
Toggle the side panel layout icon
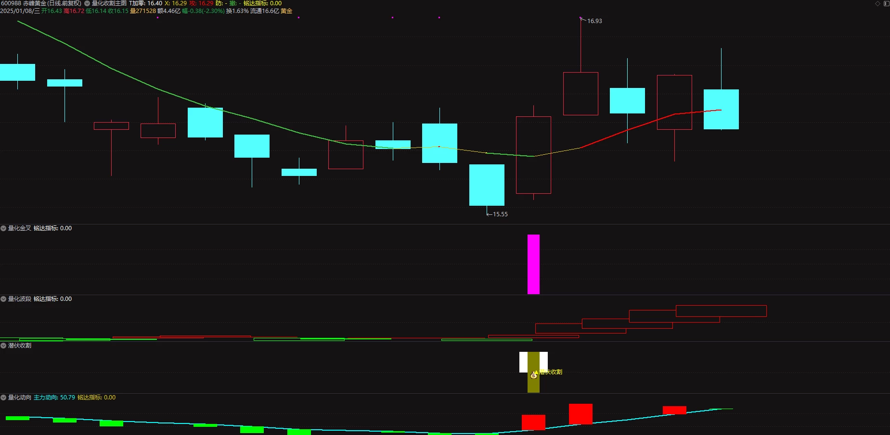coord(886,3)
